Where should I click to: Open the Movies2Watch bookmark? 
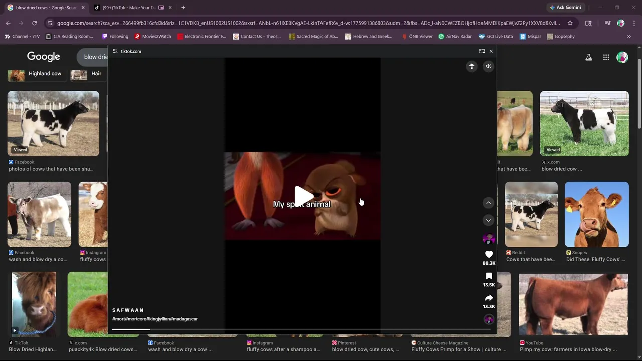(152, 36)
